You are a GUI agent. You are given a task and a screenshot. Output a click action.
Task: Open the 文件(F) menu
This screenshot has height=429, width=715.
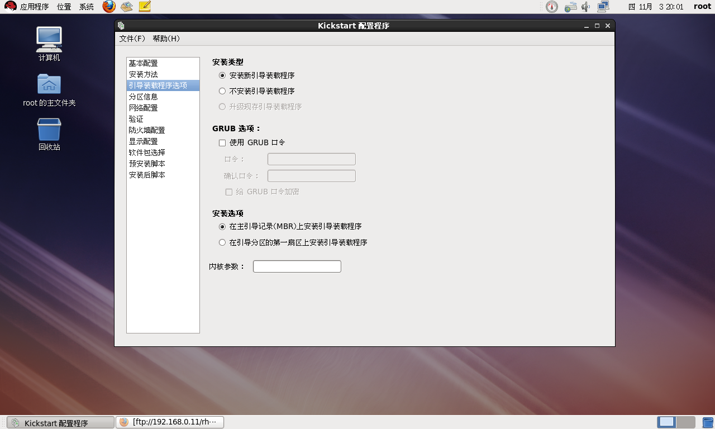pyautogui.click(x=132, y=39)
